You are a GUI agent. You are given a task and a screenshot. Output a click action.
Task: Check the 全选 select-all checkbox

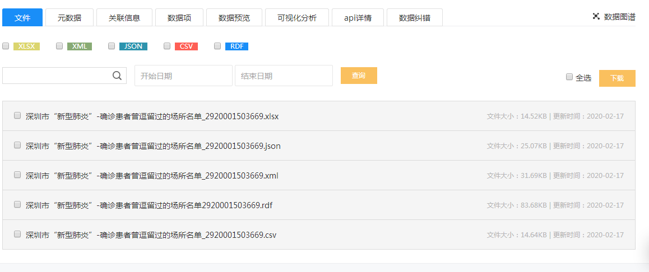point(569,77)
